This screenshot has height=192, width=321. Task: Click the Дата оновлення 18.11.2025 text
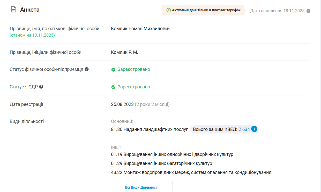[x=277, y=11]
